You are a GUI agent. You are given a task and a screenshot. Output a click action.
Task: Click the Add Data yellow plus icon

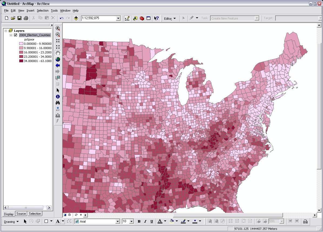point(76,18)
